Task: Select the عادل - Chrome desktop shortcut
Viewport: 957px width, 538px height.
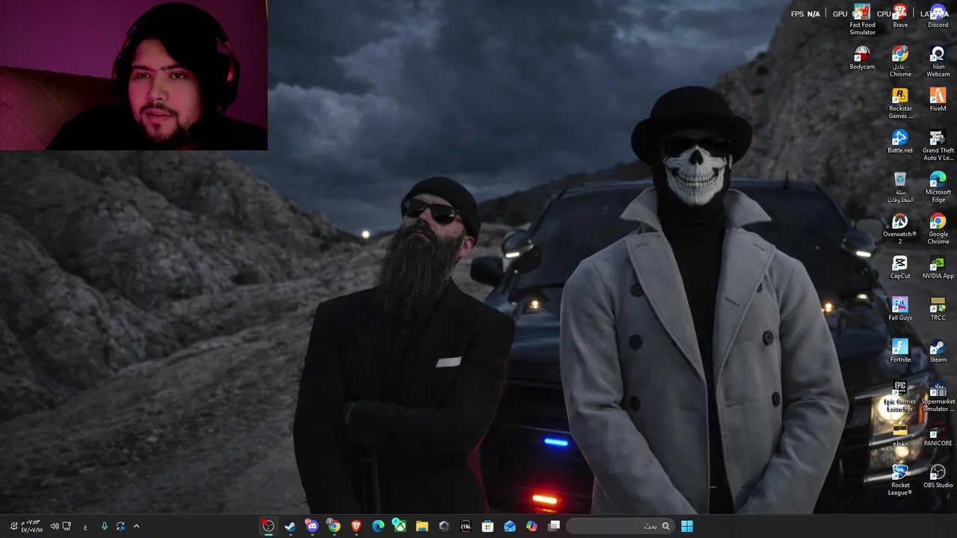Action: tap(900, 62)
